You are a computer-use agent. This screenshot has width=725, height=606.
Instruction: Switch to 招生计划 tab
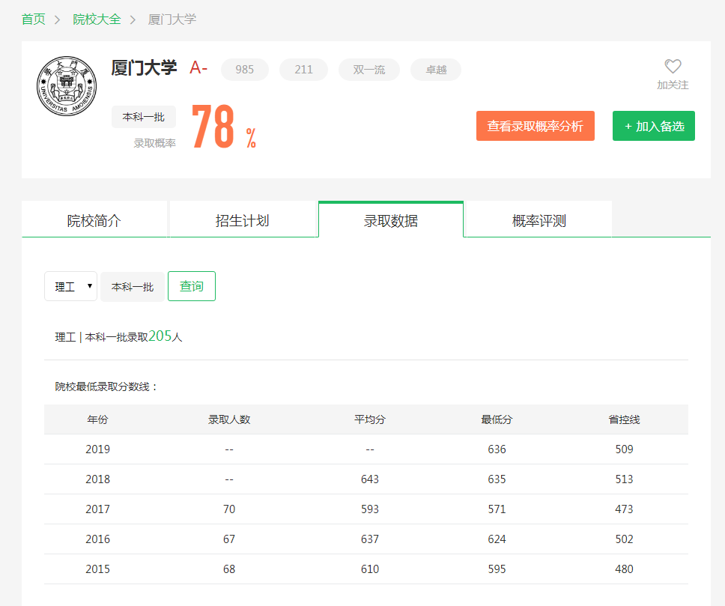pyautogui.click(x=242, y=220)
